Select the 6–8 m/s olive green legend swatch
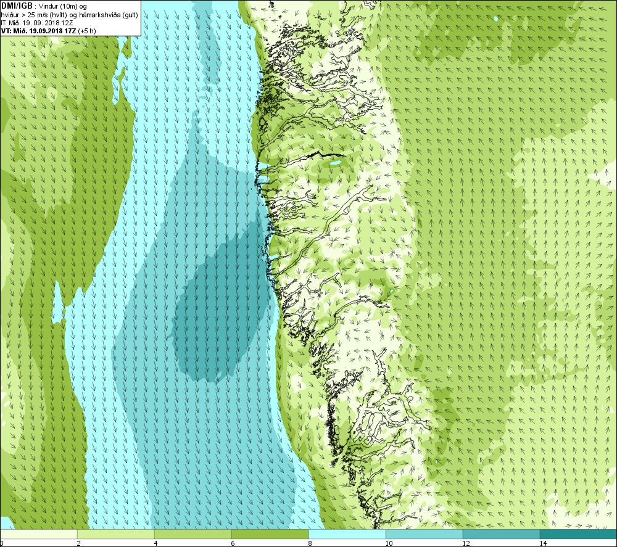The width and height of the screenshot is (617, 547). tap(270, 534)
